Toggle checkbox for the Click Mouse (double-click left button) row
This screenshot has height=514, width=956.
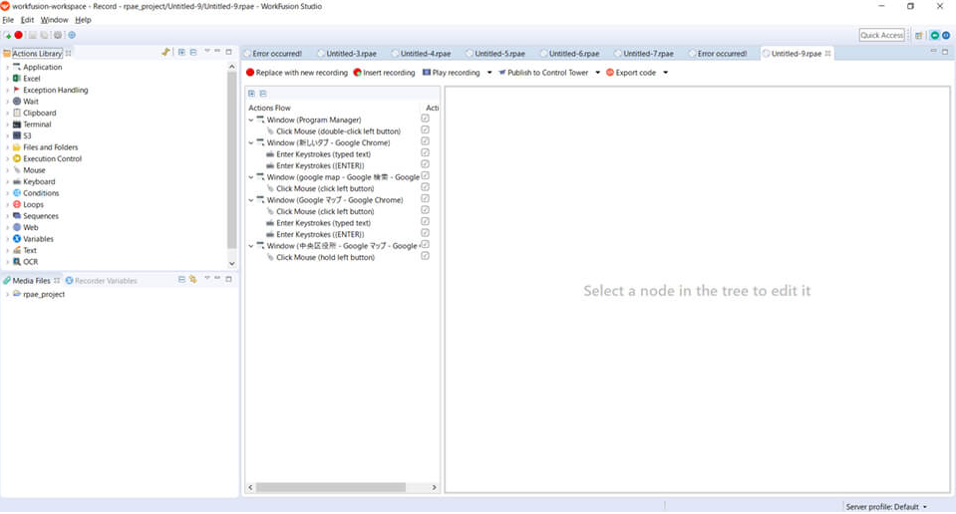pyautogui.click(x=425, y=130)
